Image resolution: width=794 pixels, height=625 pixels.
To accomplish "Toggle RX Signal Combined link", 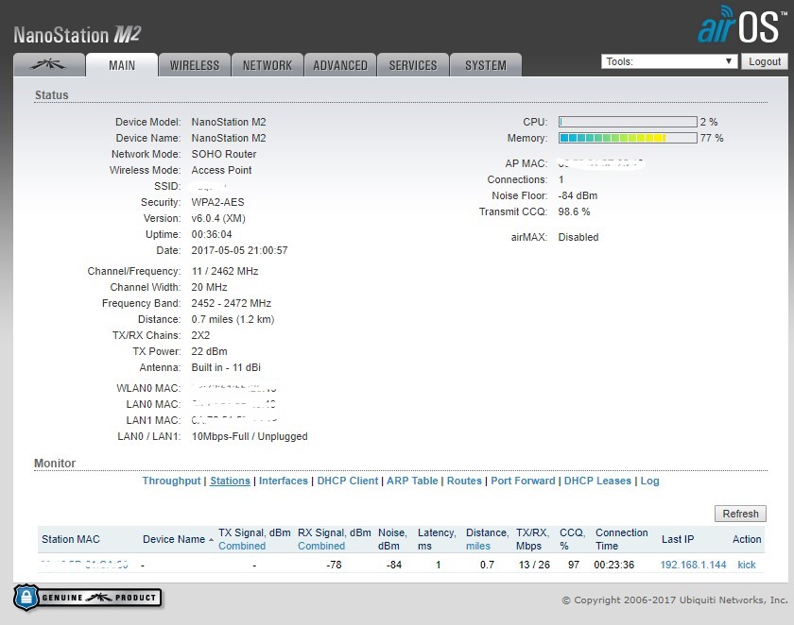I will coord(321,546).
